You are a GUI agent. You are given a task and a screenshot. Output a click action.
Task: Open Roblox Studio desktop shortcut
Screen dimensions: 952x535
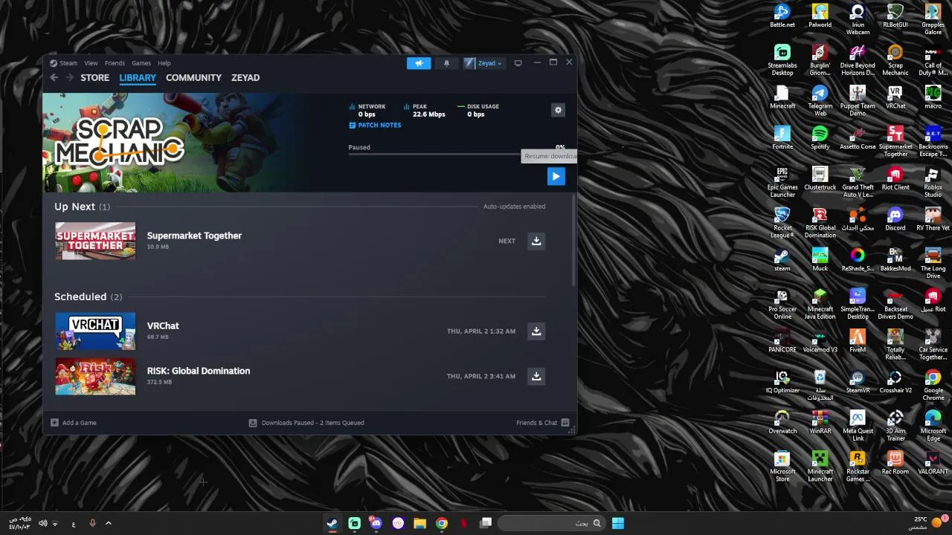point(933,182)
